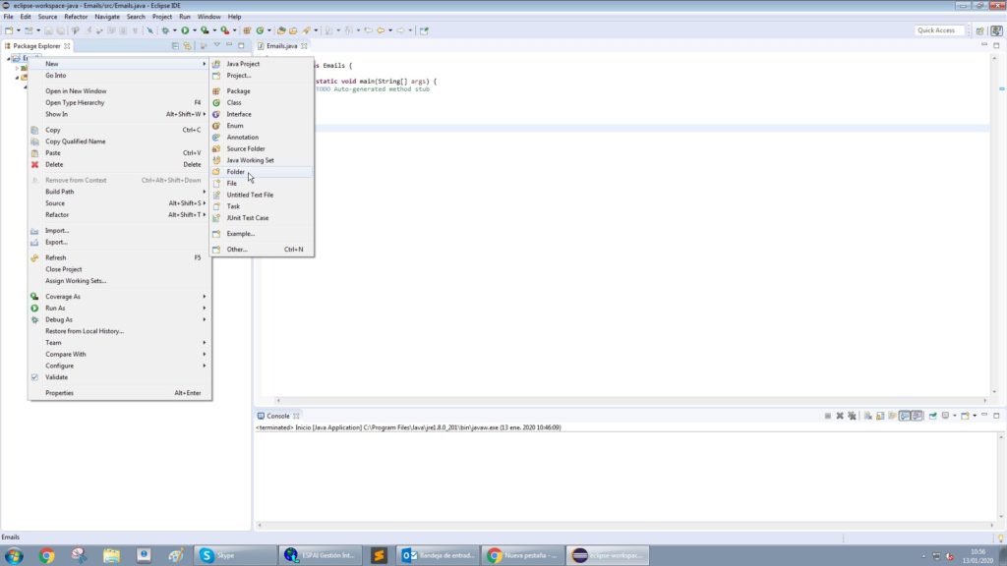Toggle Scroll Lock on the Console view
The width and height of the screenshot is (1007, 566).
[x=879, y=415]
